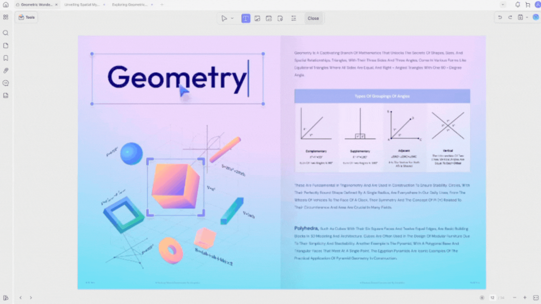Open the bottom document sidebar icon
The width and height of the screenshot is (541, 304).
pos(6,96)
